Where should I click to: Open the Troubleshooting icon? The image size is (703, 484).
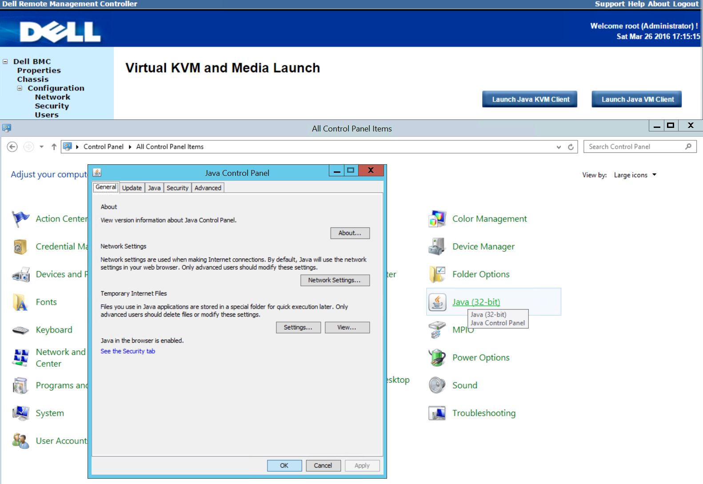point(437,413)
